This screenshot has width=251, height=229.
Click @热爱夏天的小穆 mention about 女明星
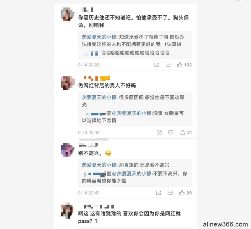click(131, 113)
